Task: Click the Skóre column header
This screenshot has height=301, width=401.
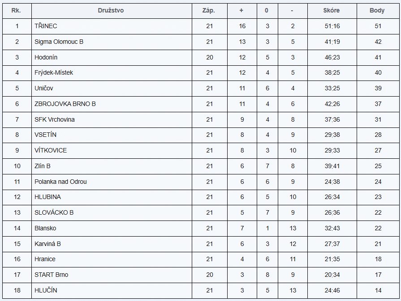Action: (x=332, y=10)
